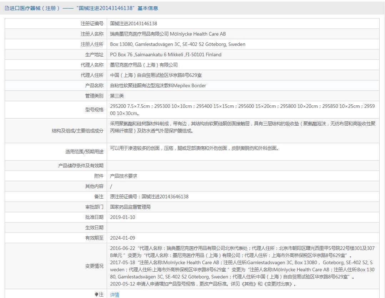
Task: Select approving department 国家药品监督管理局
Action: click(x=130, y=206)
